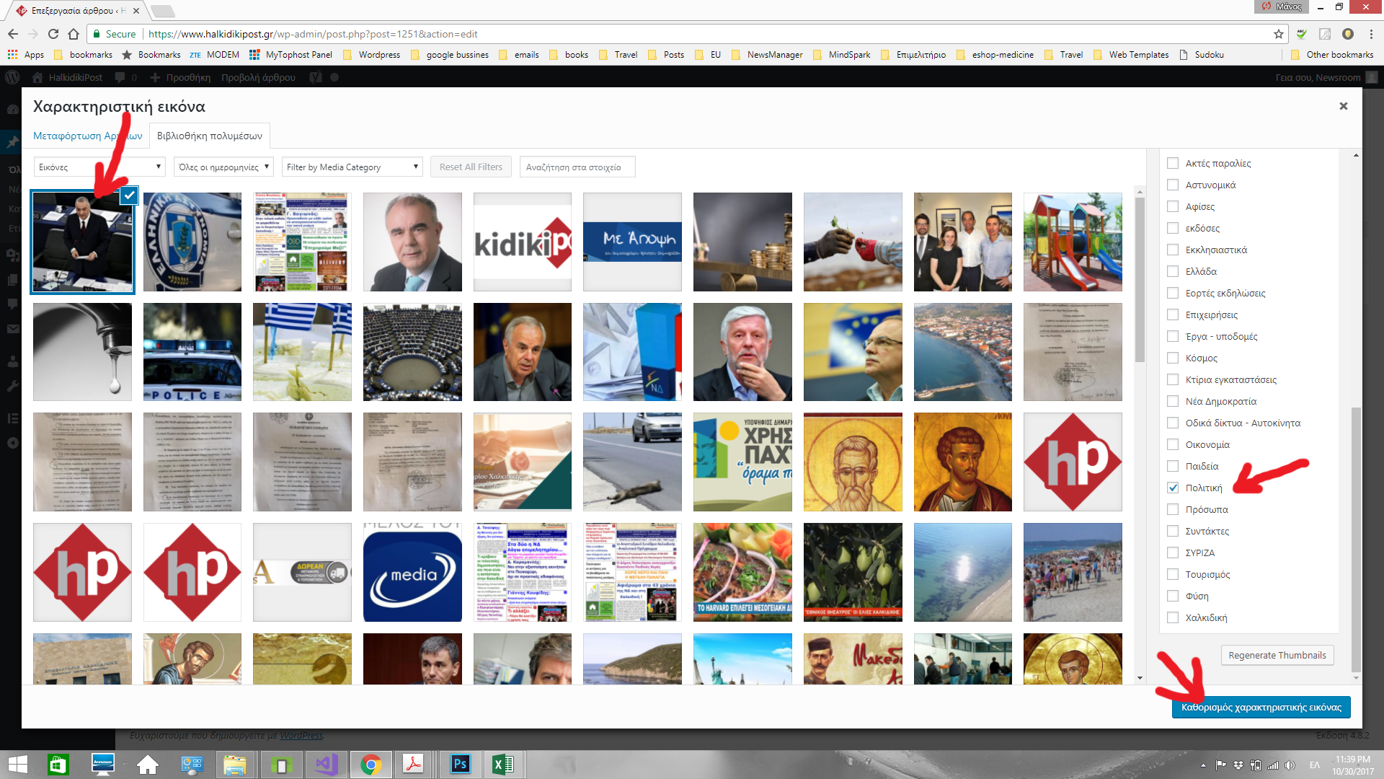
Task: Bookmark this page with the star icon
Action: pos(1279,34)
